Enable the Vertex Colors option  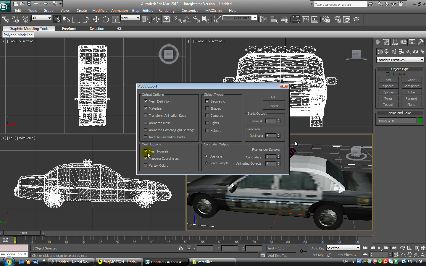coord(146,166)
